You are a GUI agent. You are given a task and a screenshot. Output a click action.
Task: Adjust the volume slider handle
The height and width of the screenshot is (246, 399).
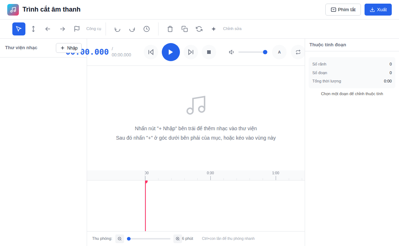click(x=265, y=52)
